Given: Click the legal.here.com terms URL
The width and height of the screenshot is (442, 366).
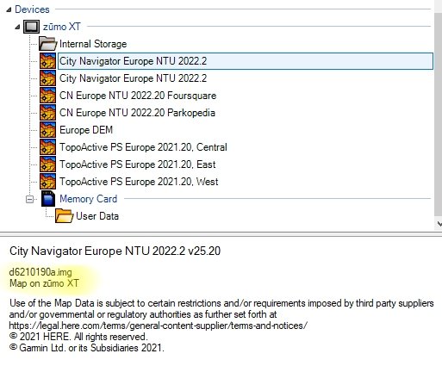Looking at the screenshot, I should click(159, 326).
